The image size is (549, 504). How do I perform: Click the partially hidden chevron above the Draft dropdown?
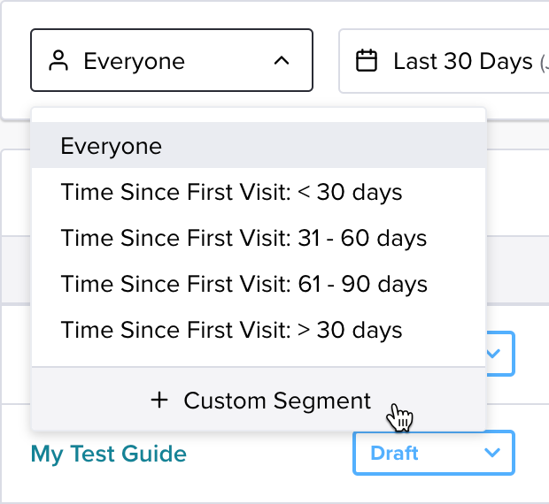(493, 354)
